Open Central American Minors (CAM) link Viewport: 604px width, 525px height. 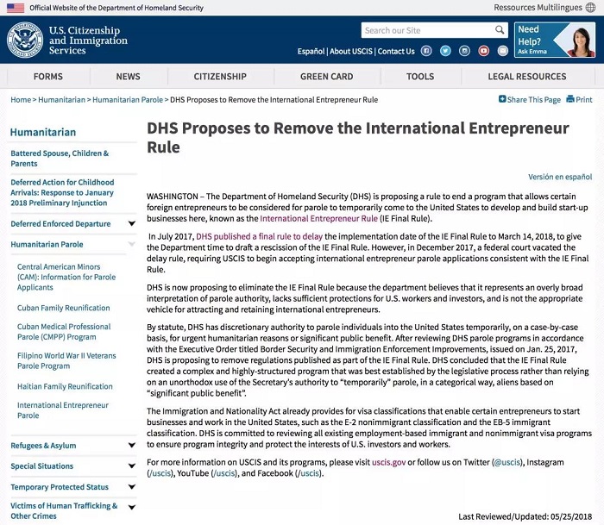pos(66,277)
